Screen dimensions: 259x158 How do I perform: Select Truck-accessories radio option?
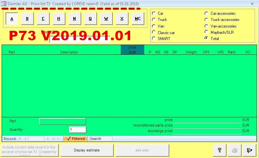point(206,20)
